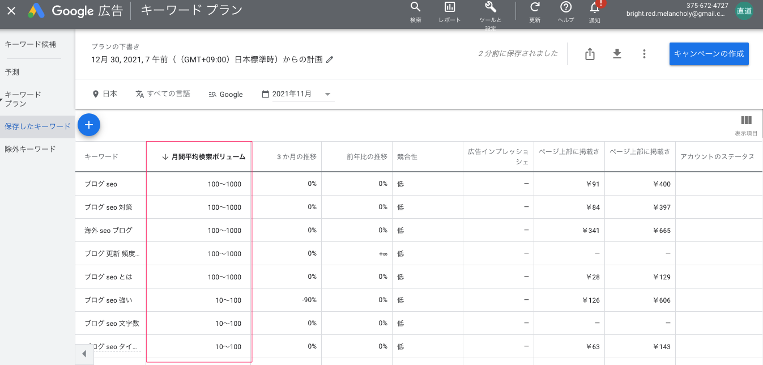
Task: Click the share plan icon
Action: (x=590, y=54)
